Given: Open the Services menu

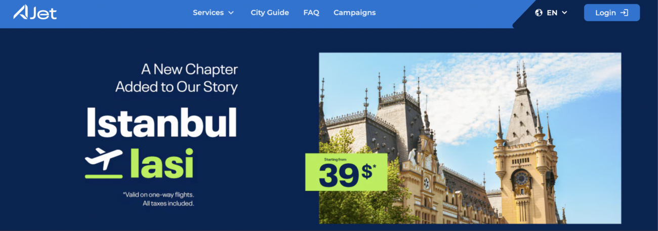Looking at the screenshot, I should click(213, 13).
